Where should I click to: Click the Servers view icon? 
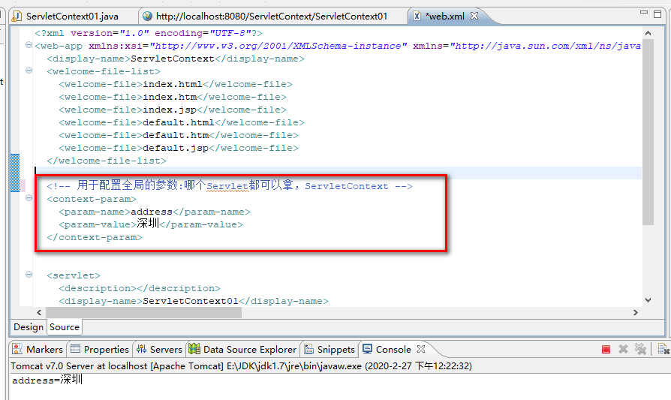click(141, 349)
